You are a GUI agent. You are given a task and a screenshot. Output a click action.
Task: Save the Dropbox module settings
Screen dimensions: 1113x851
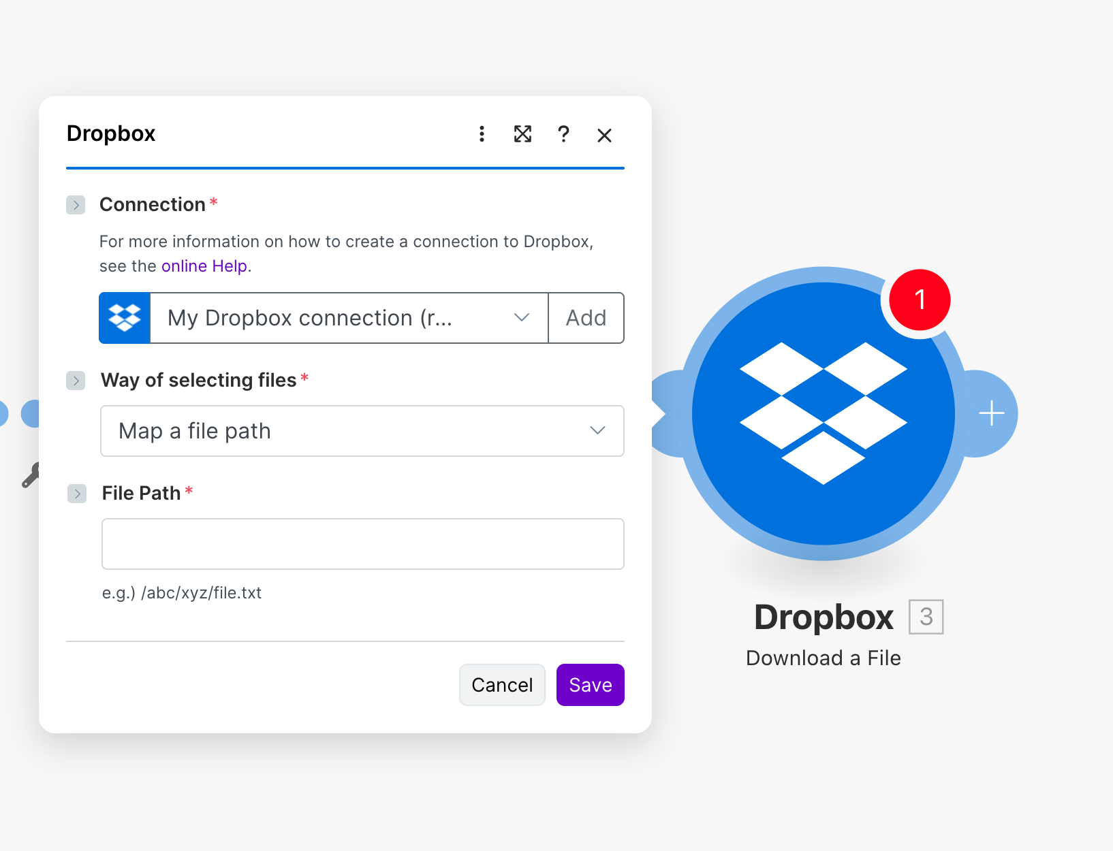(x=591, y=685)
